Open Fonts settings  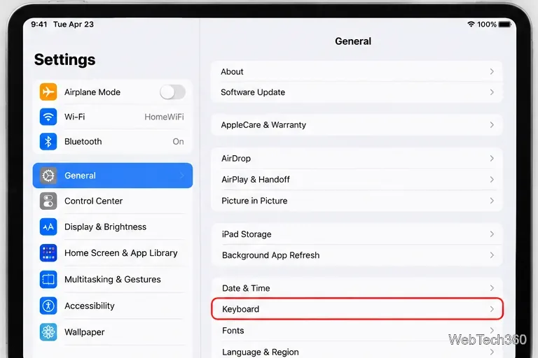click(357, 330)
